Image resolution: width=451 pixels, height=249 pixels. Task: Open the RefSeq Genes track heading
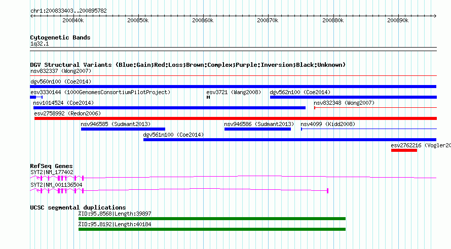pyautogui.click(x=51, y=166)
